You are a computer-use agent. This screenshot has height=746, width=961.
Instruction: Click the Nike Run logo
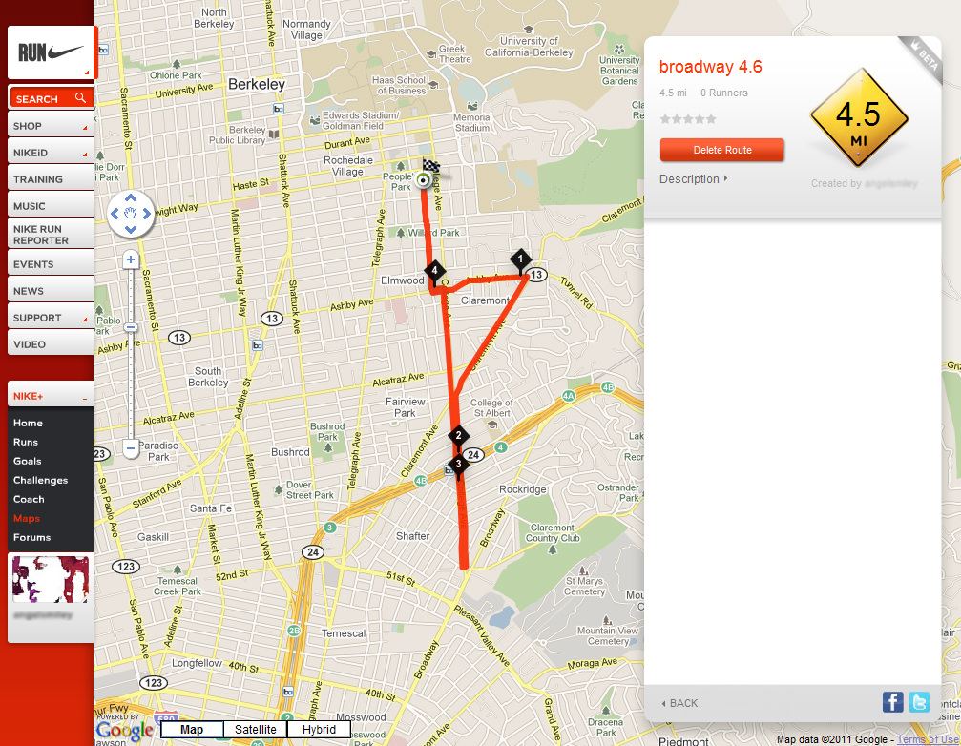51,52
